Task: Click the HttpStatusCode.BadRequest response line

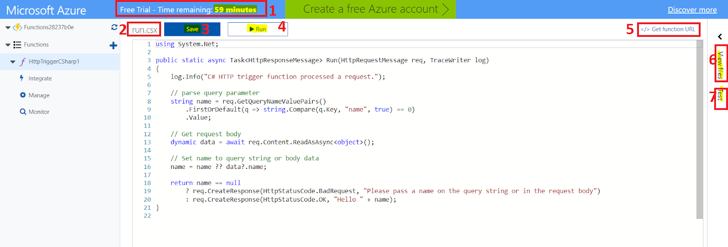Action: pos(393,191)
